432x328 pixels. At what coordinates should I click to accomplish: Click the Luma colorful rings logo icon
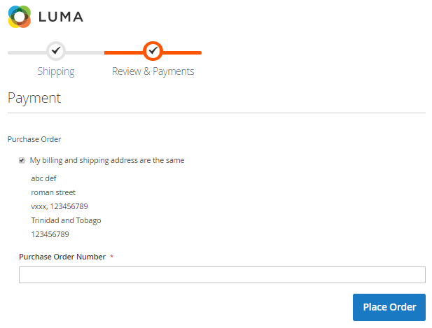click(x=20, y=17)
